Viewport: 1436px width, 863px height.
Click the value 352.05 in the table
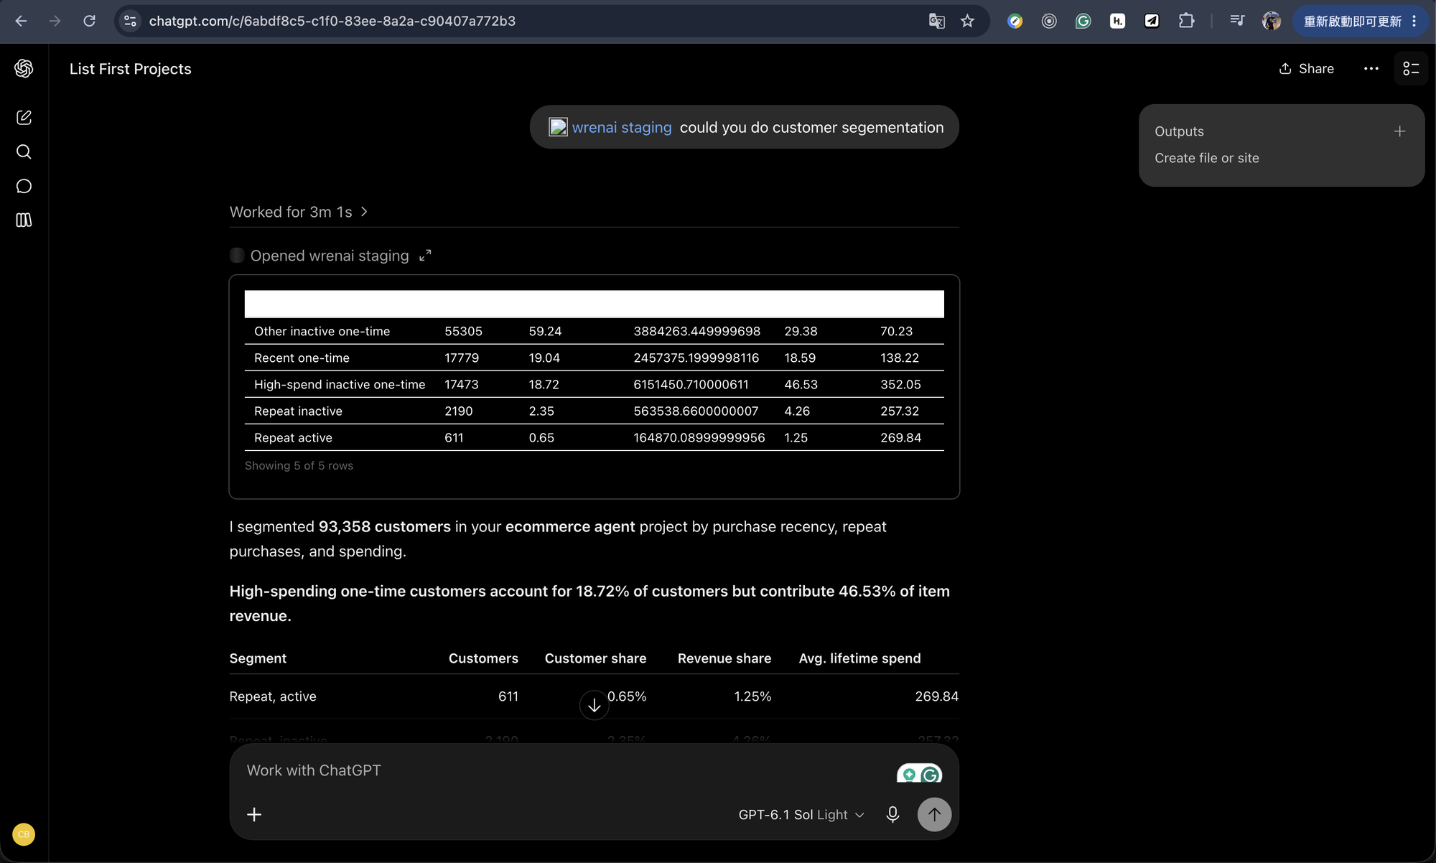coord(900,384)
